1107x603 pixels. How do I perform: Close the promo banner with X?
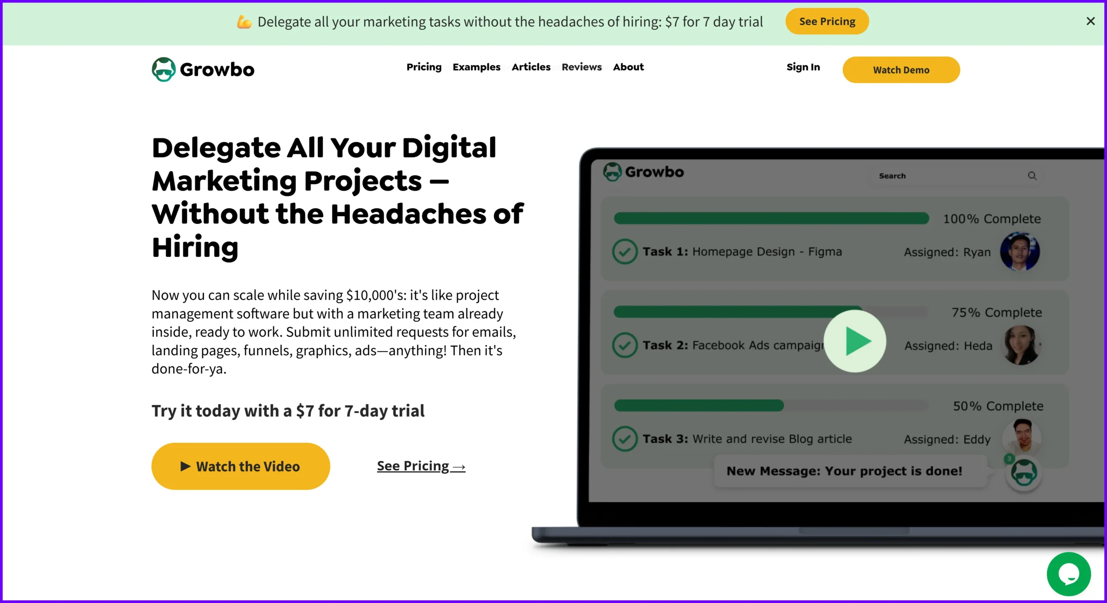(x=1090, y=21)
